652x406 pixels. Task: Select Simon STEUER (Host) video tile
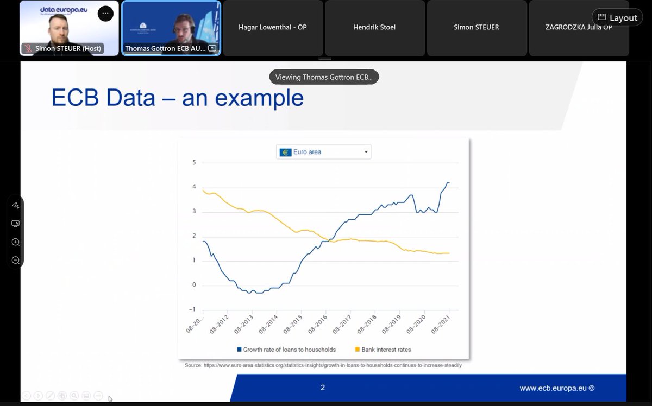click(x=69, y=28)
